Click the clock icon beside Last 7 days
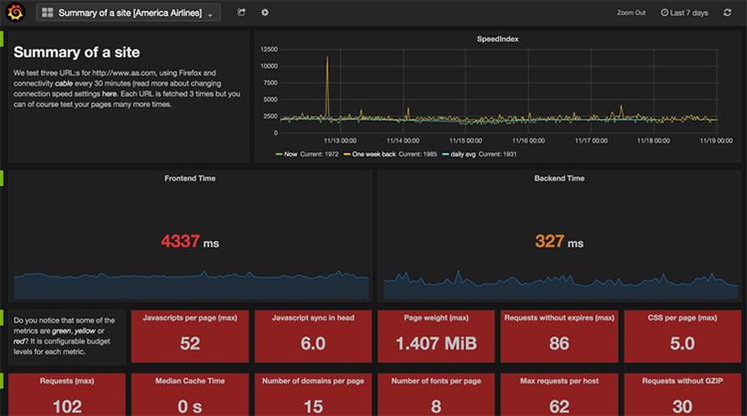 click(x=664, y=13)
